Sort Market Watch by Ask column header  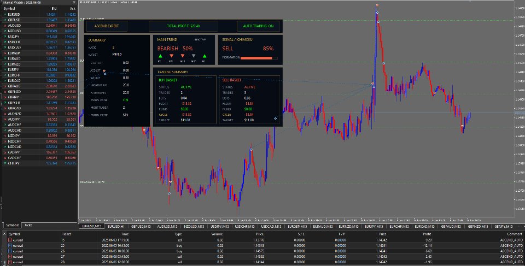click(x=73, y=9)
